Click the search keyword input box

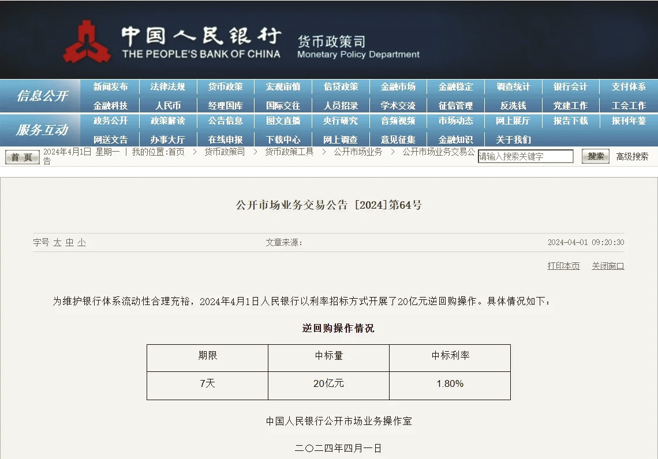point(524,156)
